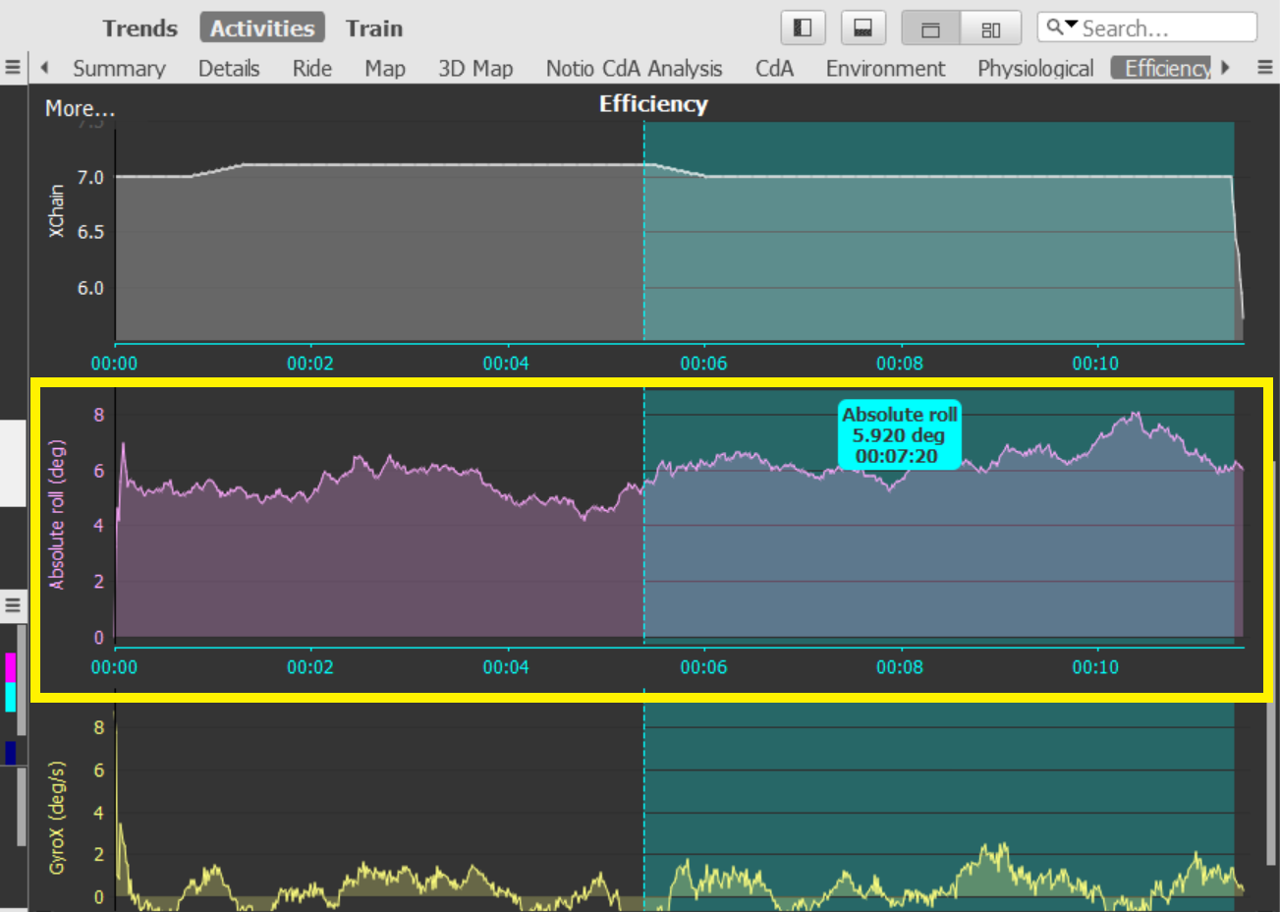
Task: Open the Train view
Action: pos(374,28)
